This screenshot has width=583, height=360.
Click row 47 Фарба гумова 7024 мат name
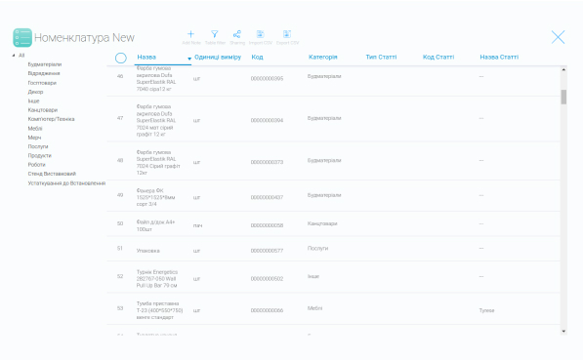coord(156,120)
